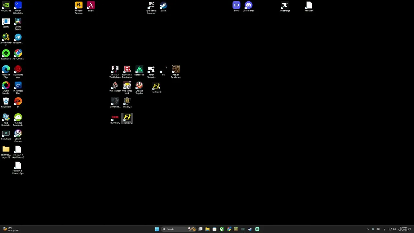
Task: Select the War Thunder icon
Action: coord(115,87)
